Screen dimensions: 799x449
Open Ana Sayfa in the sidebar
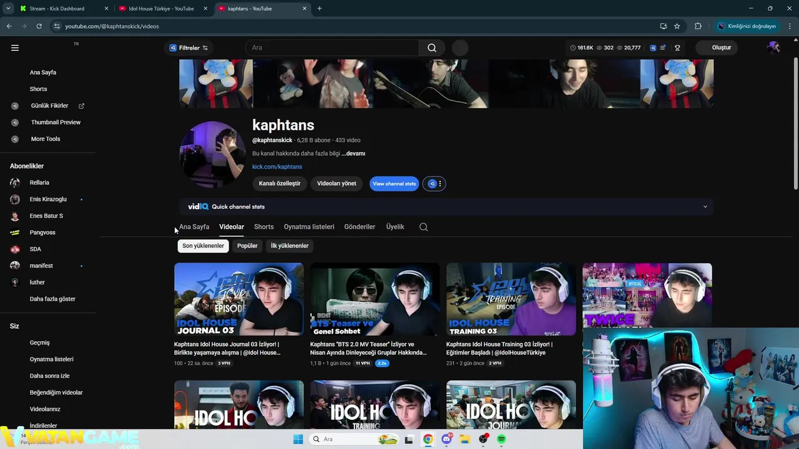pyautogui.click(x=43, y=72)
